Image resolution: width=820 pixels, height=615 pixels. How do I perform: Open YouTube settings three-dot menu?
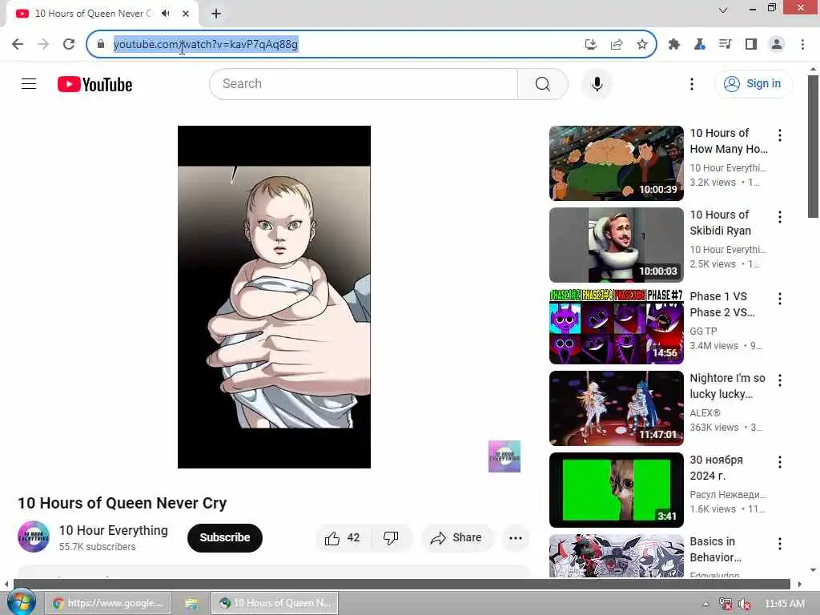pos(691,83)
